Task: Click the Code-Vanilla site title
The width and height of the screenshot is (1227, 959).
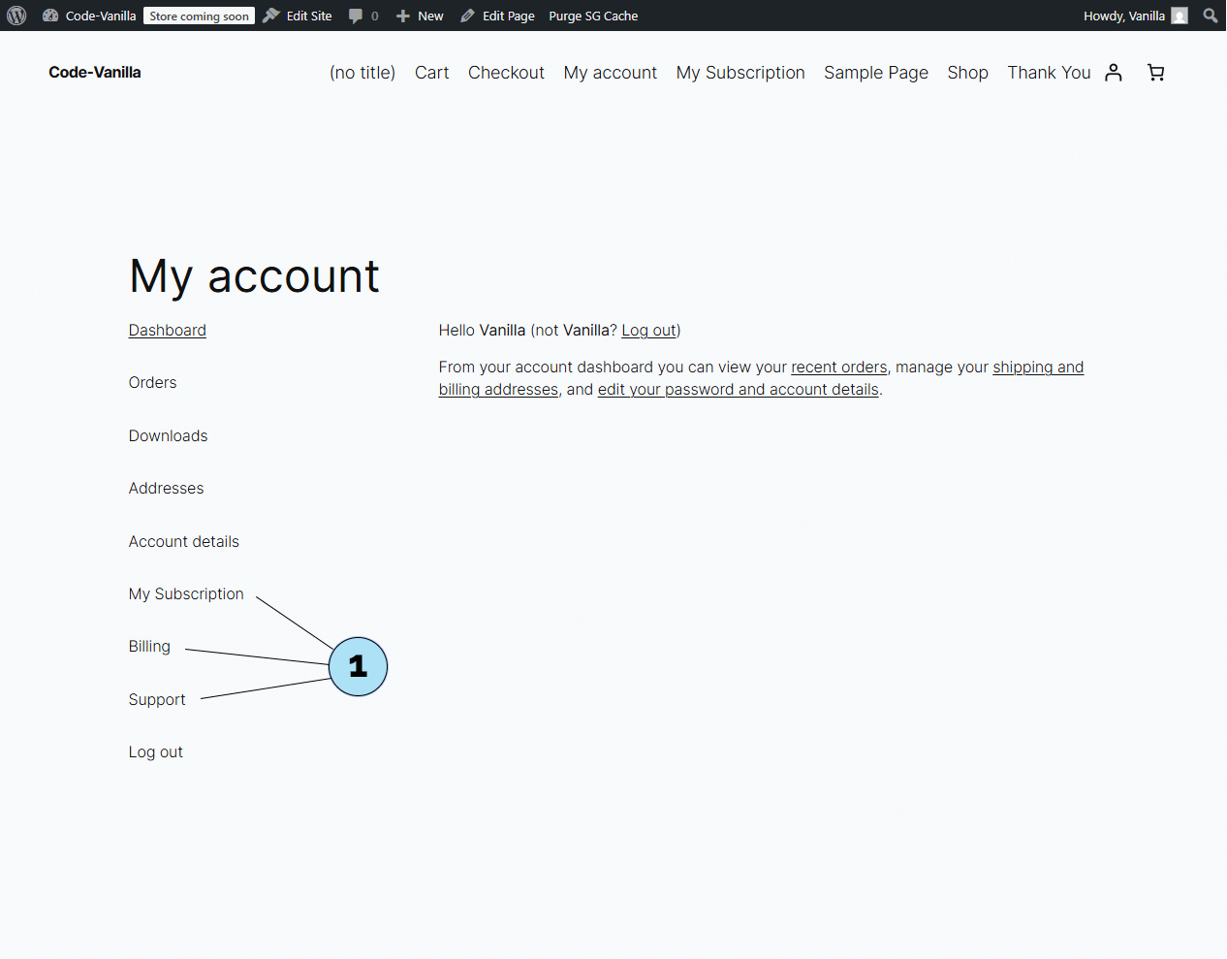Action: pyautogui.click(x=95, y=73)
